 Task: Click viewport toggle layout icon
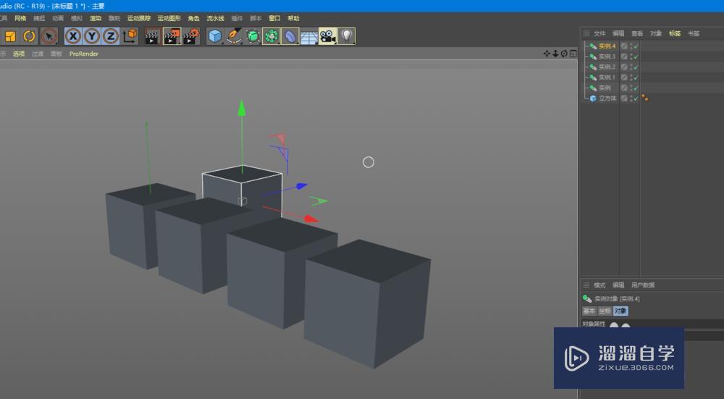(573, 54)
